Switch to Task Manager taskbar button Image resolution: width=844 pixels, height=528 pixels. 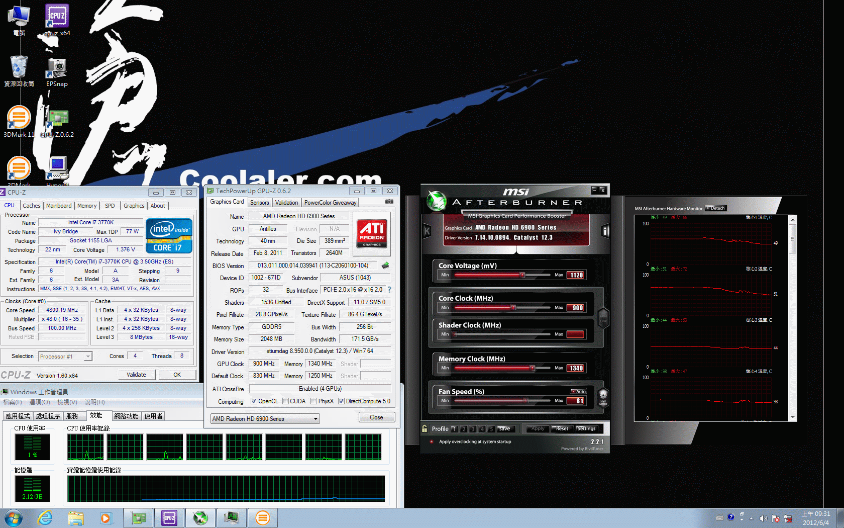coord(232,518)
